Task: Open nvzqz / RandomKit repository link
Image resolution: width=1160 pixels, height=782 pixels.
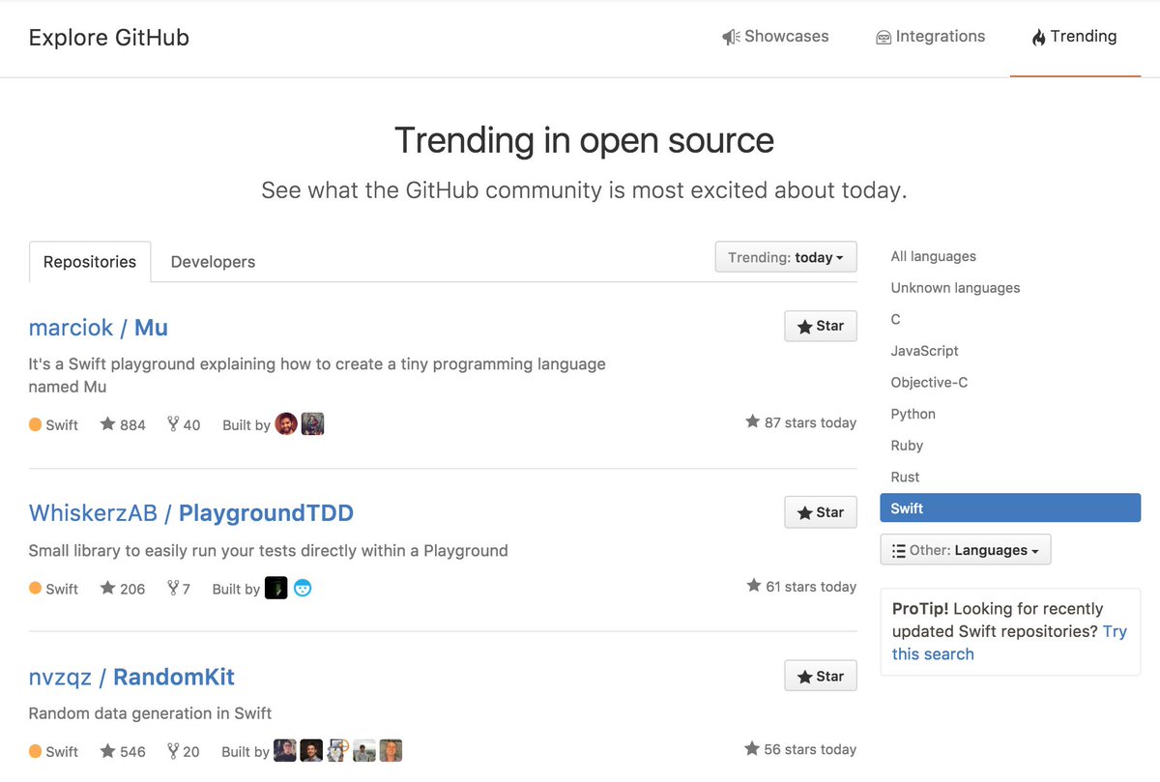Action: tap(131, 678)
